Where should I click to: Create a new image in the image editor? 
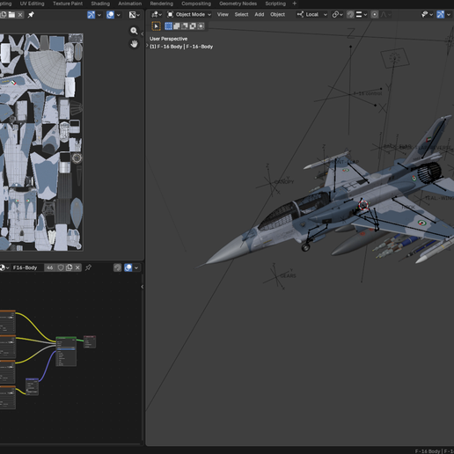click(x=4, y=15)
